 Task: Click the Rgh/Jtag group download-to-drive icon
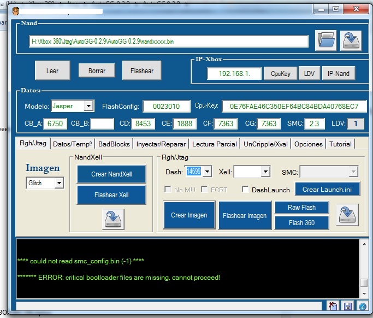347,215
